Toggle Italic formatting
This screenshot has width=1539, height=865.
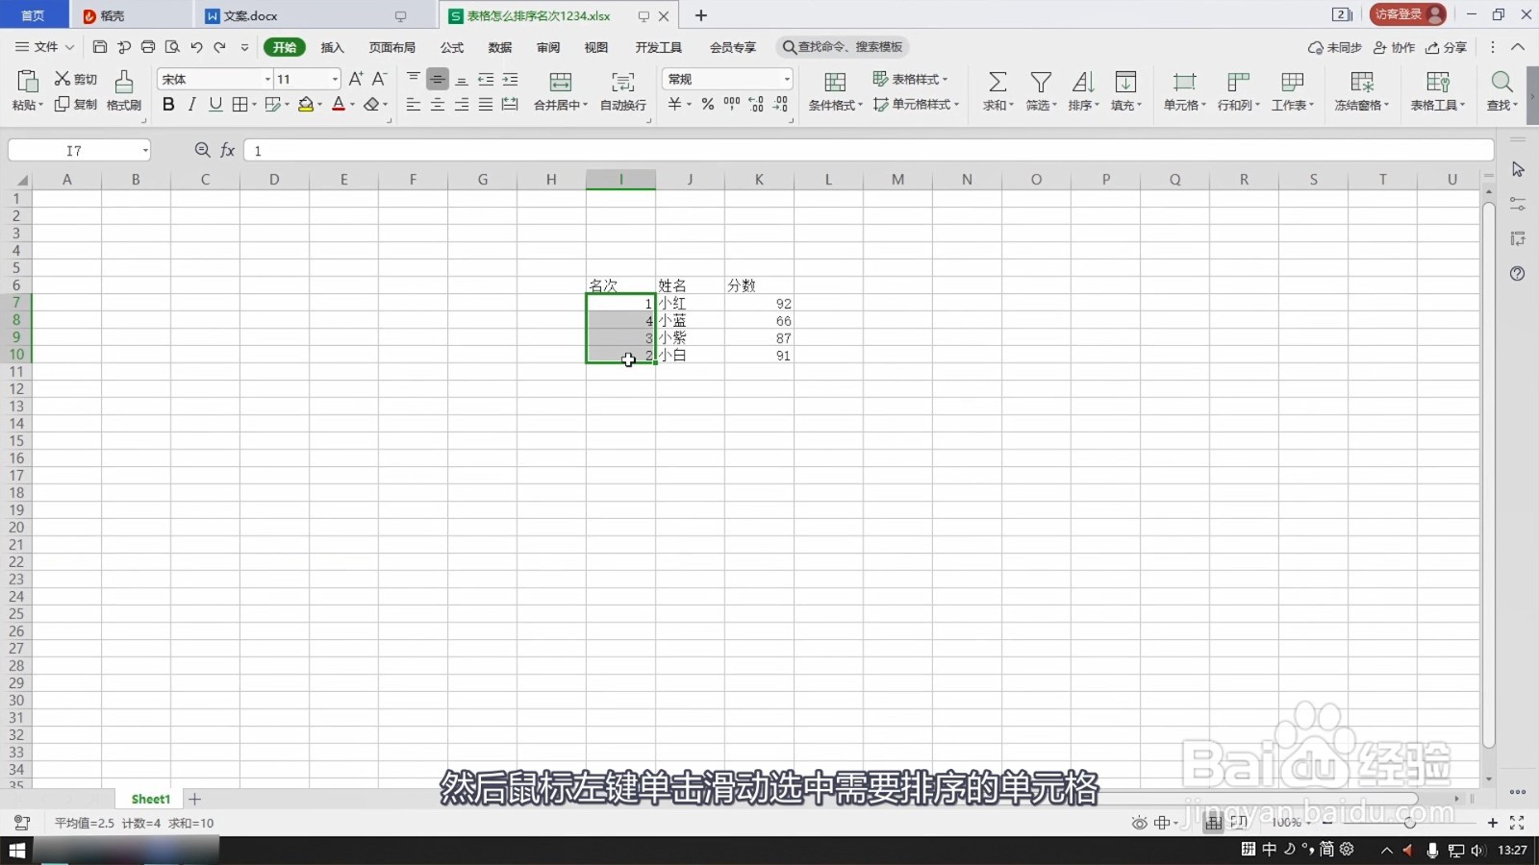191,104
